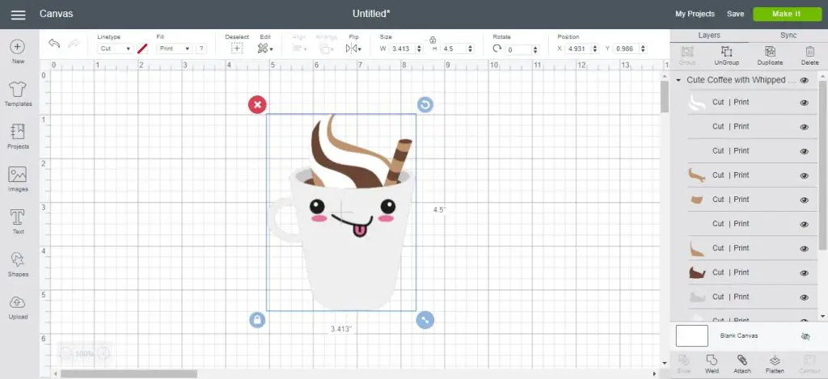Click the coffee cup image on canvas
Screen dimensions: 828x379
click(x=341, y=213)
